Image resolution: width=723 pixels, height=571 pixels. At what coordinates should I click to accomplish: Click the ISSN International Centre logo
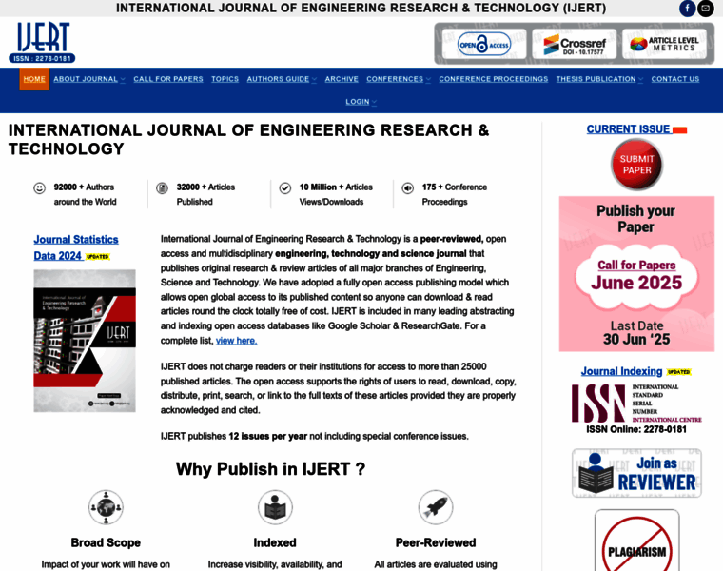click(x=636, y=404)
